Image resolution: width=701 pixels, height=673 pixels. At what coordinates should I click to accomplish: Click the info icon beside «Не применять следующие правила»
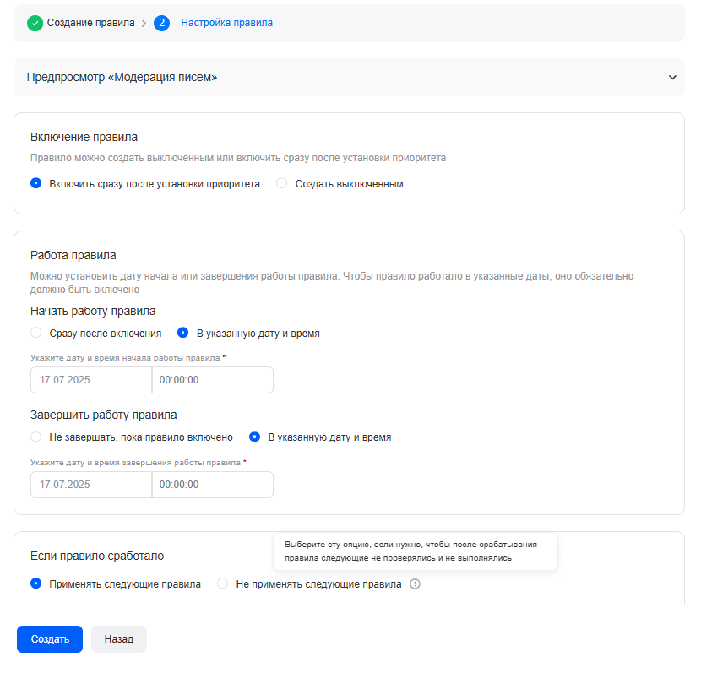[415, 584]
